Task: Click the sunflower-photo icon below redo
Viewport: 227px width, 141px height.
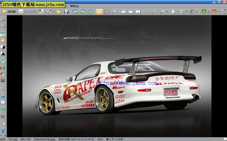Action: point(3,34)
